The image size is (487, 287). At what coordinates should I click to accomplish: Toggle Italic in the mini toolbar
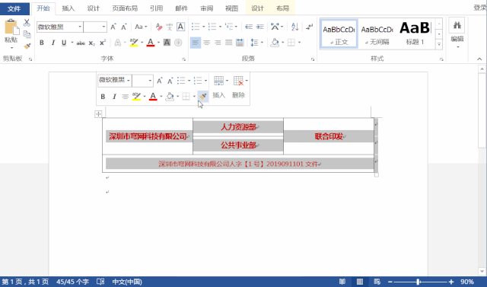[x=114, y=97]
